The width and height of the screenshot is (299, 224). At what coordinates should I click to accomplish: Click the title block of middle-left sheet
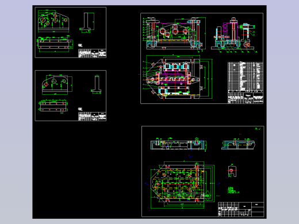[92, 117]
